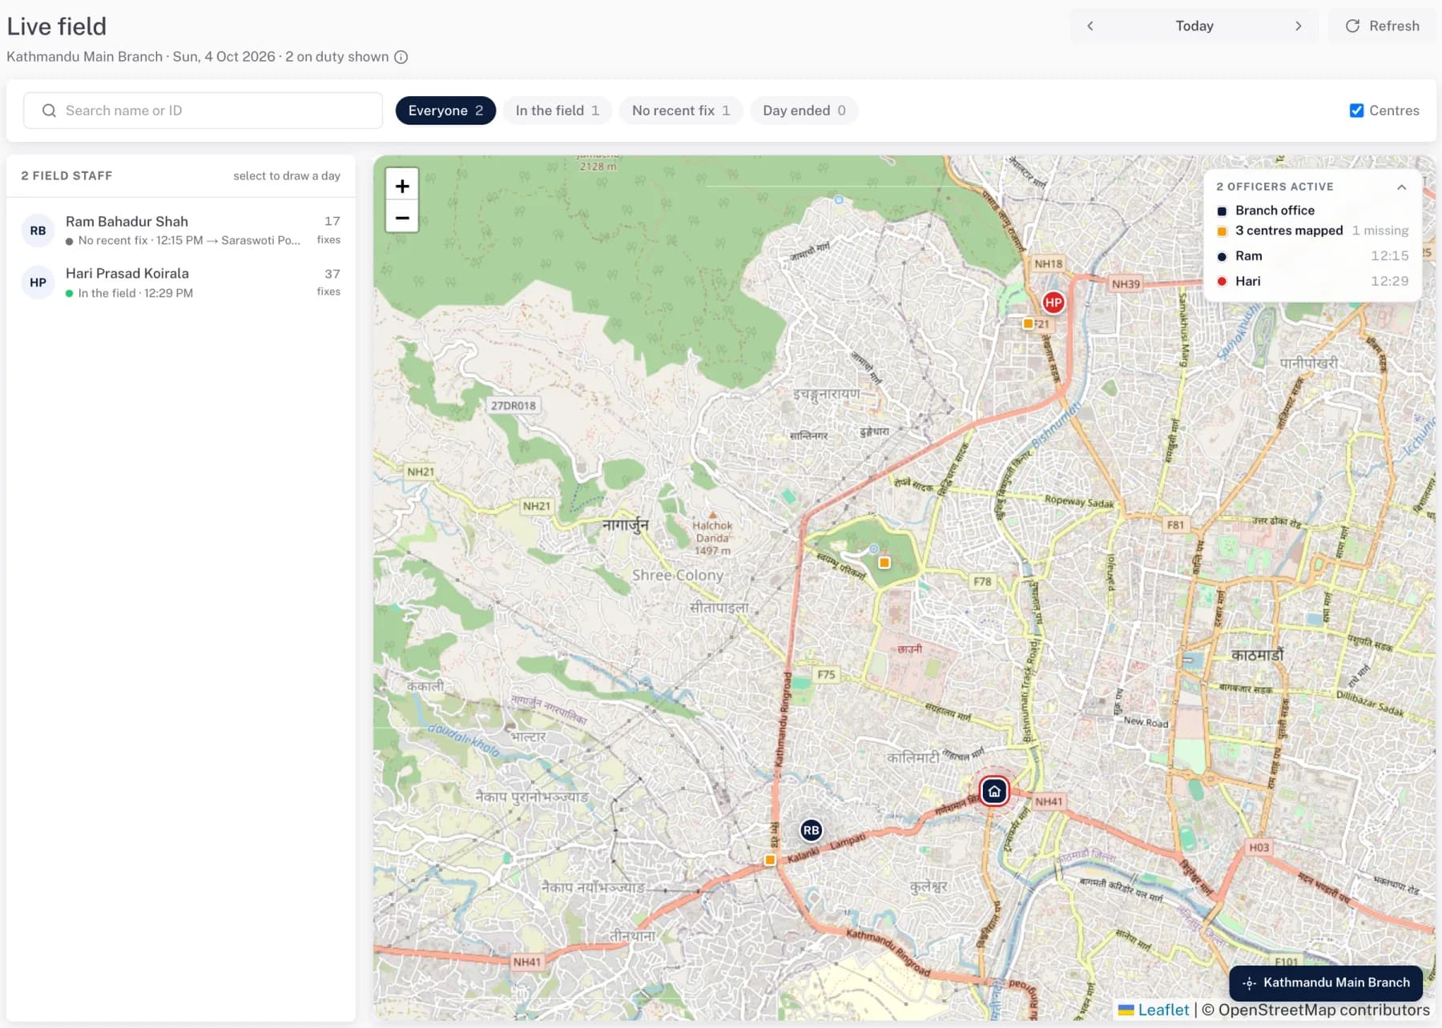Click the orange centre marker near F21
Image resolution: width=1442 pixels, height=1028 pixels.
pyautogui.click(x=1028, y=323)
